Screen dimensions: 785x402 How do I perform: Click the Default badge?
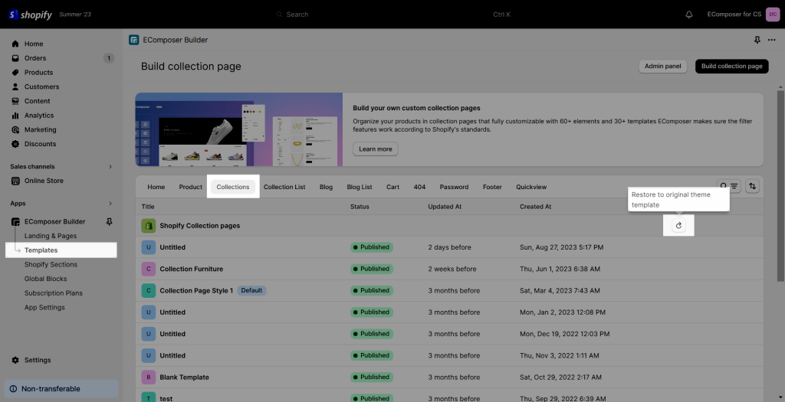(251, 290)
